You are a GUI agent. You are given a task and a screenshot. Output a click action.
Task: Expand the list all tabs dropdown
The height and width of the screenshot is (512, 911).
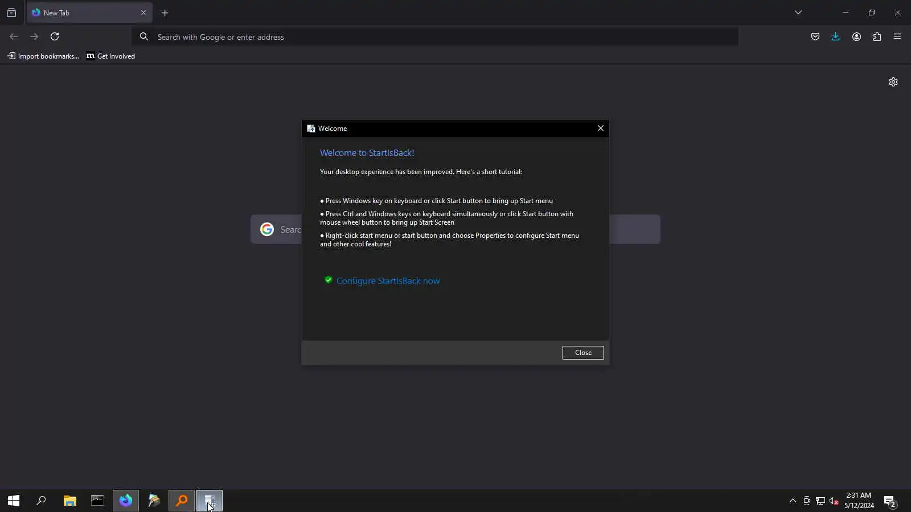coord(798,13)
